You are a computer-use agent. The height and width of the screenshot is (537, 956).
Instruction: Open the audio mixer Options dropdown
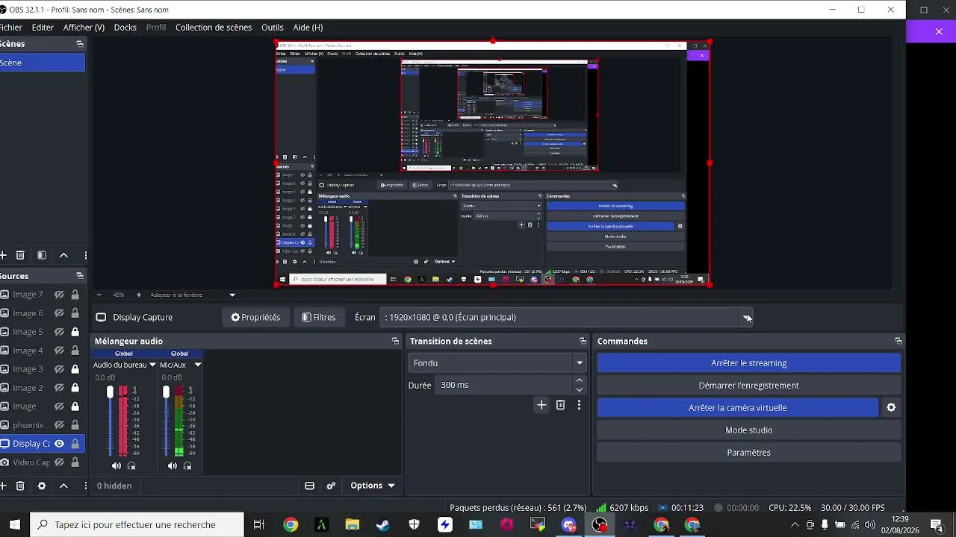point(372,486)
